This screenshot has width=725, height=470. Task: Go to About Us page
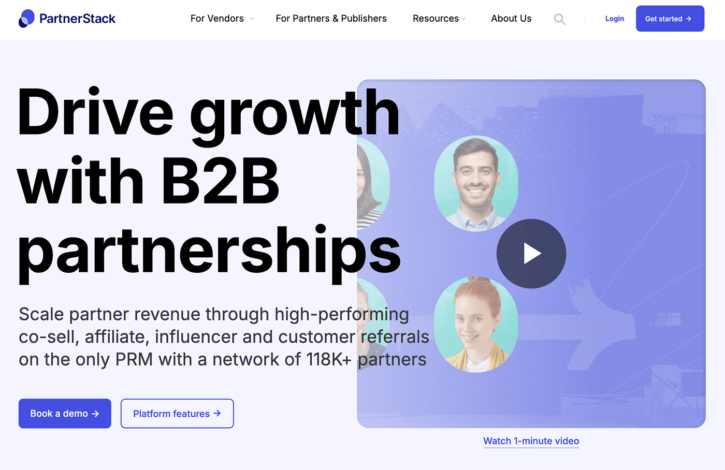511,19
